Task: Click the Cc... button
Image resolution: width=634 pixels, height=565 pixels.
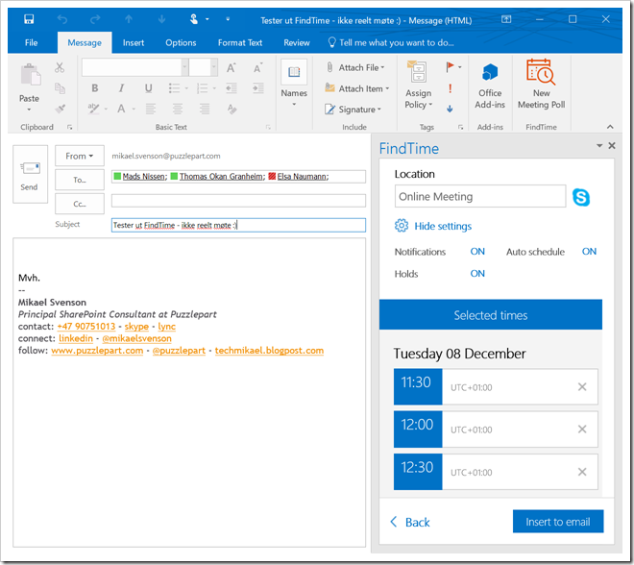Action: [79, 204]
